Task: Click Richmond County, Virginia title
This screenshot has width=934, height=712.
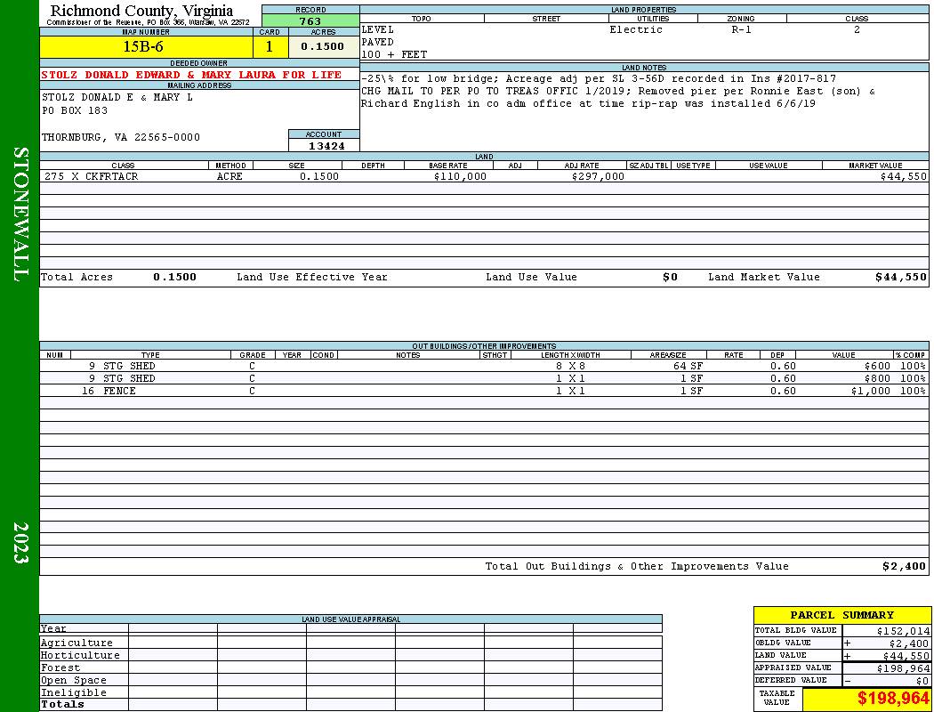Action: [x=141, y=11]
